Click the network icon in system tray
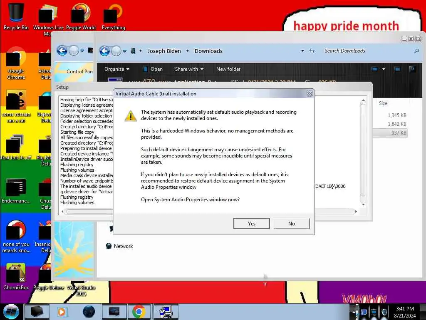Viewport: 426px width, 320px height. [x=374, y=312]
